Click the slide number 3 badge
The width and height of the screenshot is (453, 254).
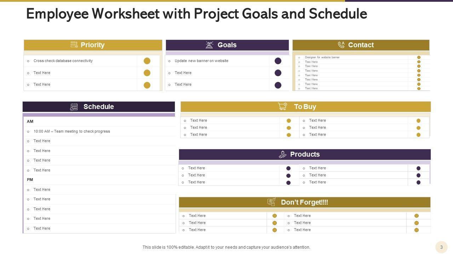441,247
